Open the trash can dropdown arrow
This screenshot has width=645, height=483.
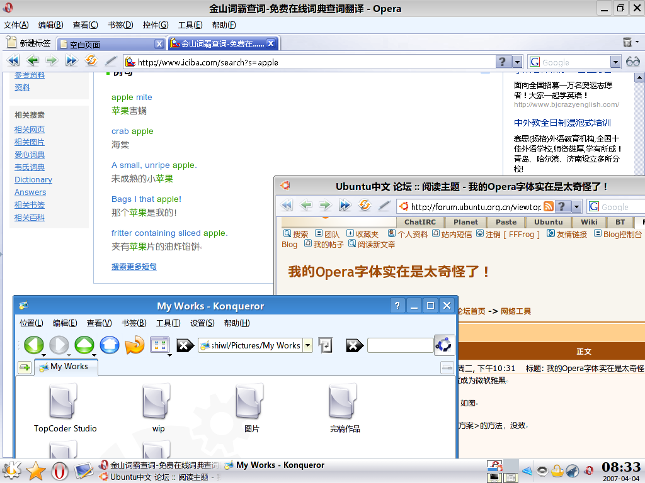(637, 42)
